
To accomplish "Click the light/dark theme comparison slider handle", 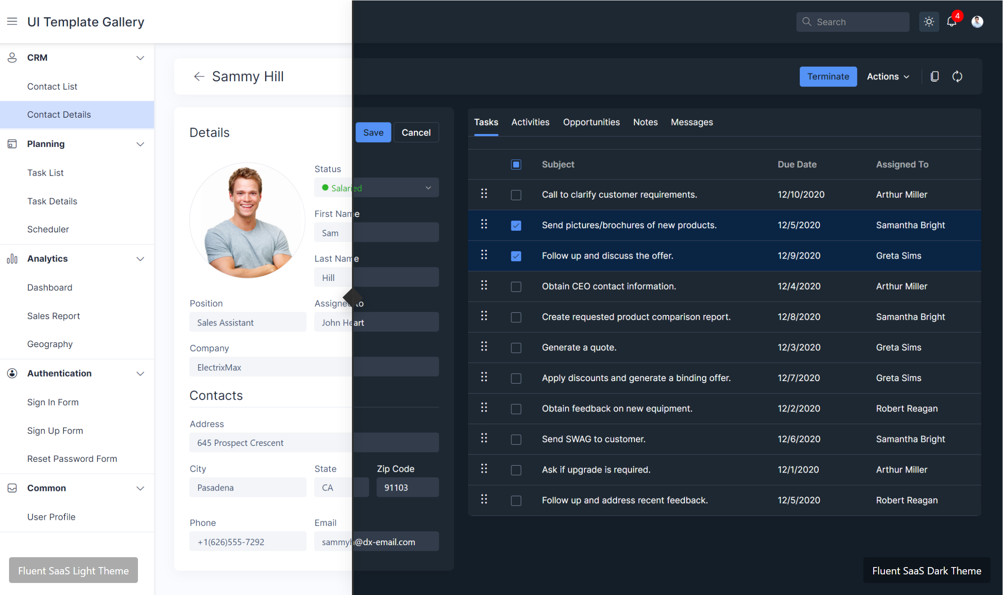I will point(352,297).
